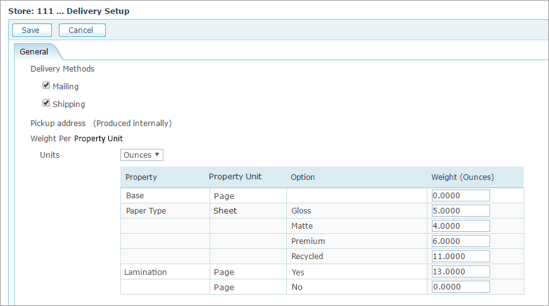Click the Property Unit column header
The width and height of the screenshot is (549, 306).
point(235,177)
